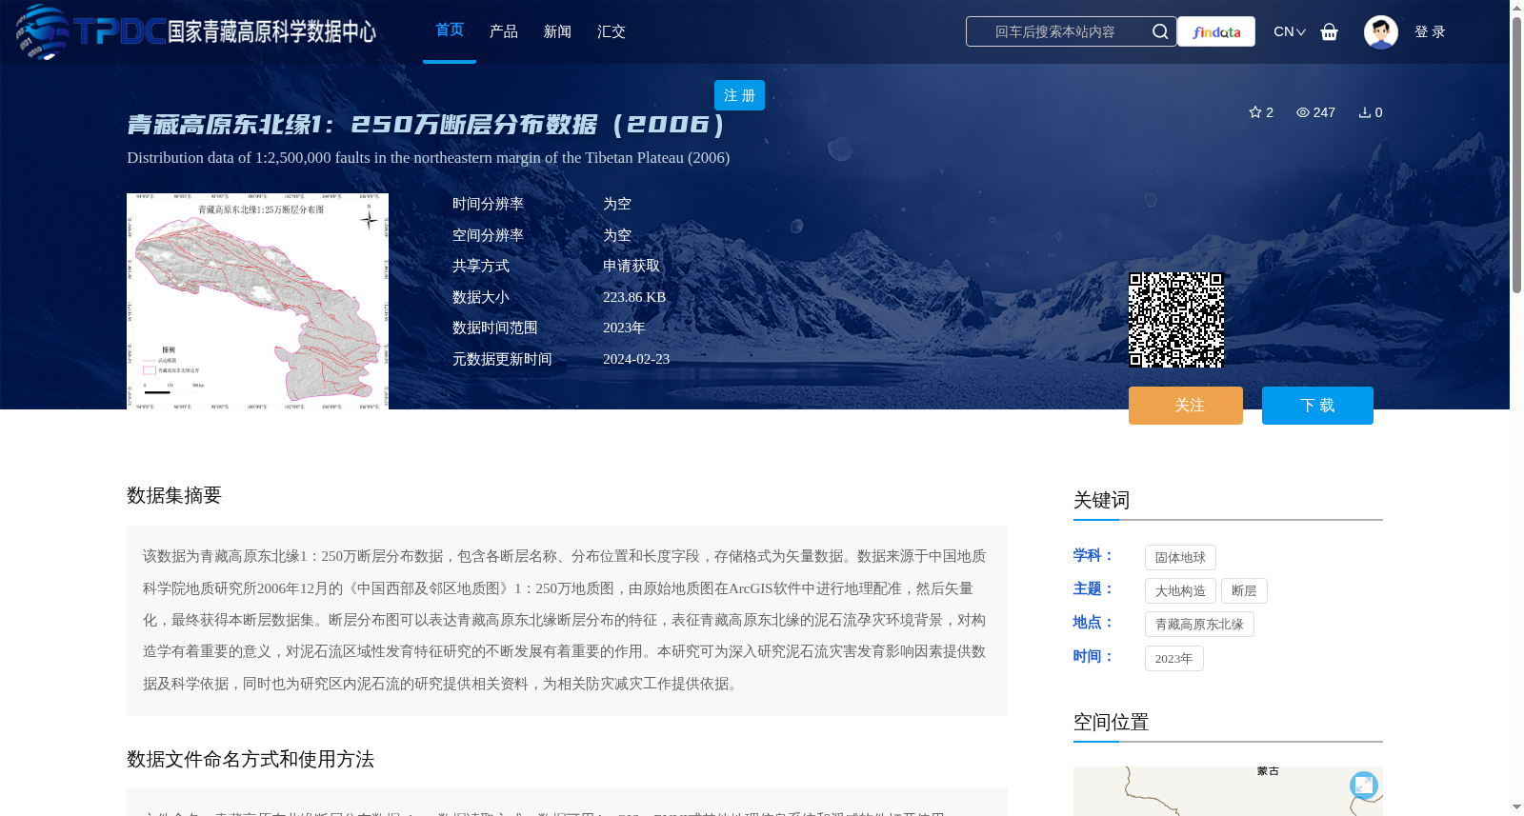Select the 断层 theme tag
The height and width of the screenshot is (816, 1524).
[x=1244, y=590]
